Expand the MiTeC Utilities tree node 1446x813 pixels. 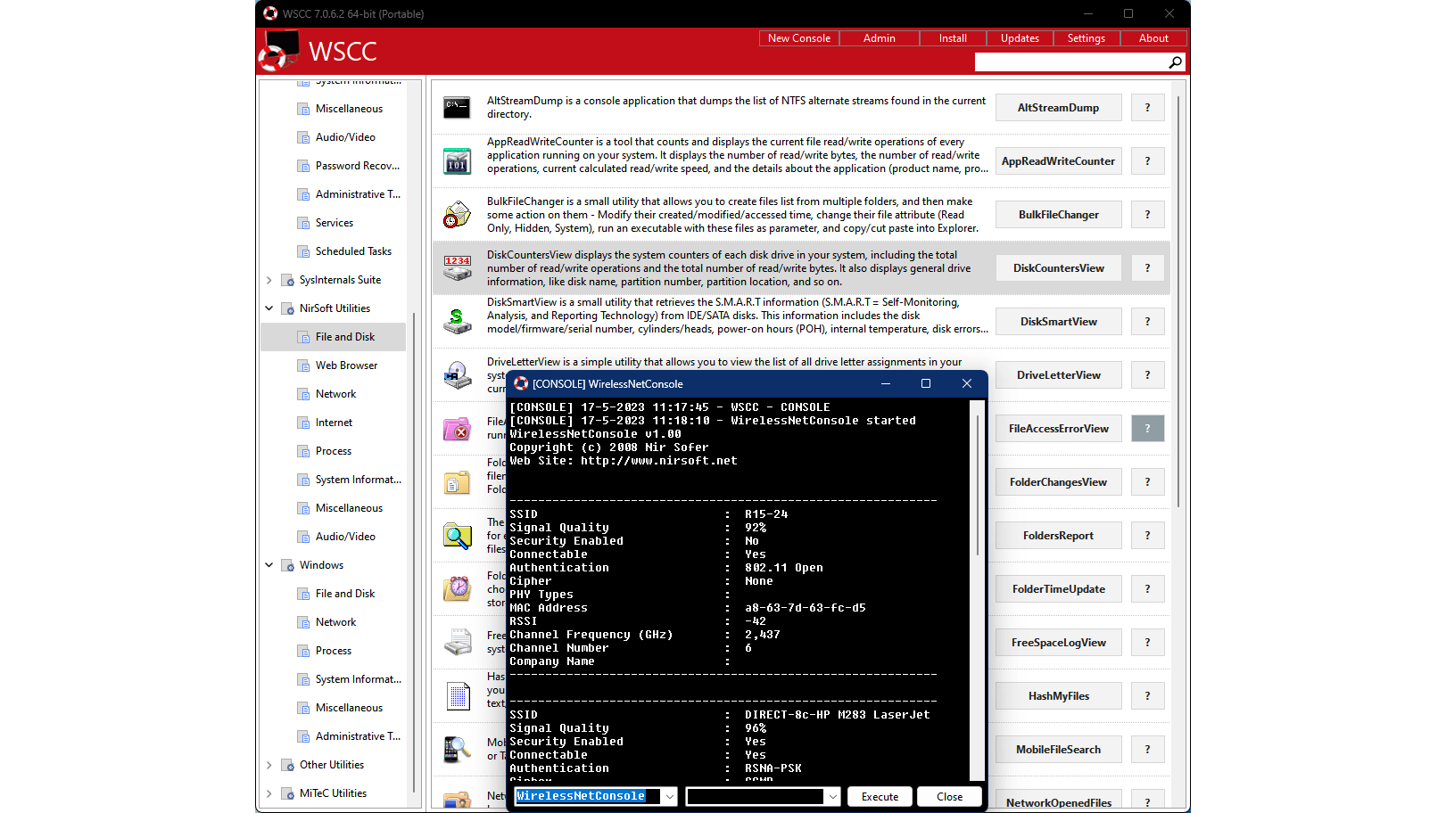click(269, 793)
